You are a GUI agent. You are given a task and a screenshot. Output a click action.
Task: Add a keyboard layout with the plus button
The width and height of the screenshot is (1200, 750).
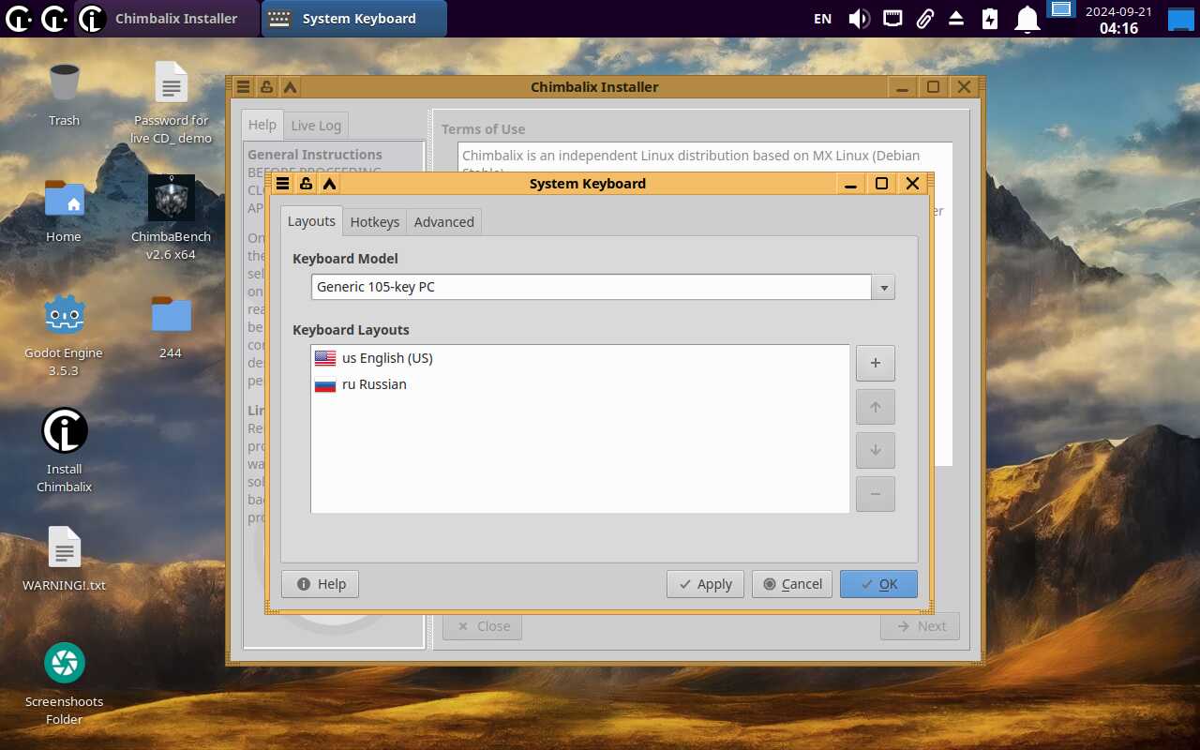coord(876,363)
